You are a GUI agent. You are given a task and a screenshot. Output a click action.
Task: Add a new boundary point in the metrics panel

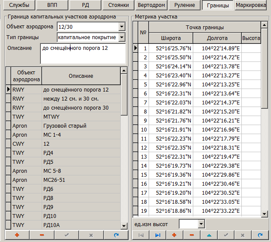pos(174,236)
